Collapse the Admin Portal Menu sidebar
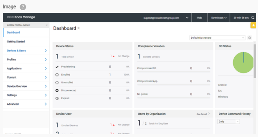Viewport: 258px width, 137px height. click(47, 25)
